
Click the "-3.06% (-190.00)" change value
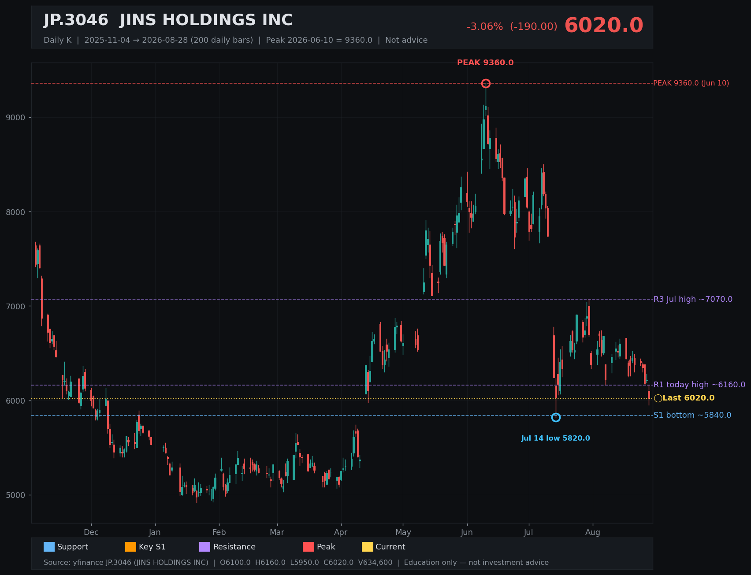coord(512,27)
